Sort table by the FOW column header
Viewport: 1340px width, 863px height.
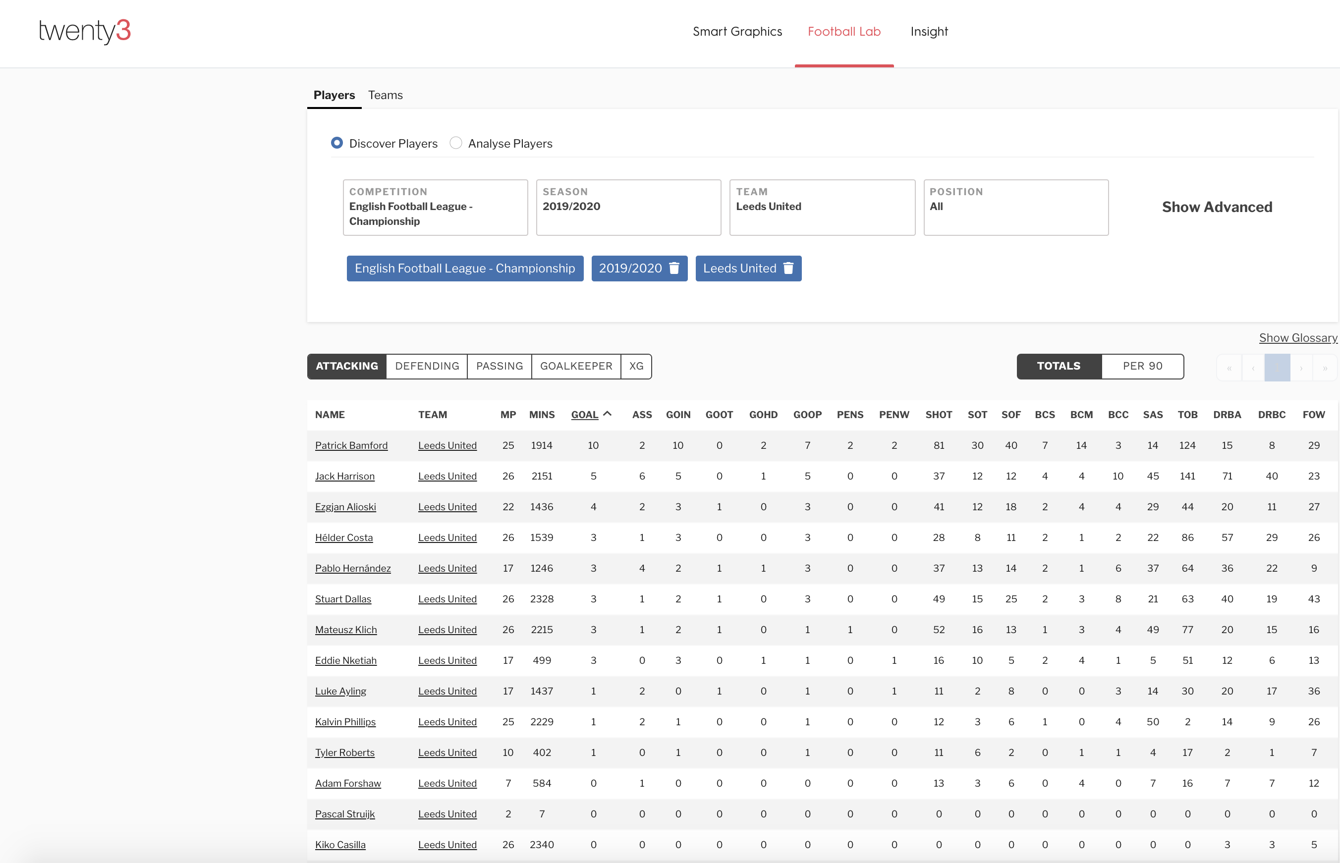[x=1314, y=415]
